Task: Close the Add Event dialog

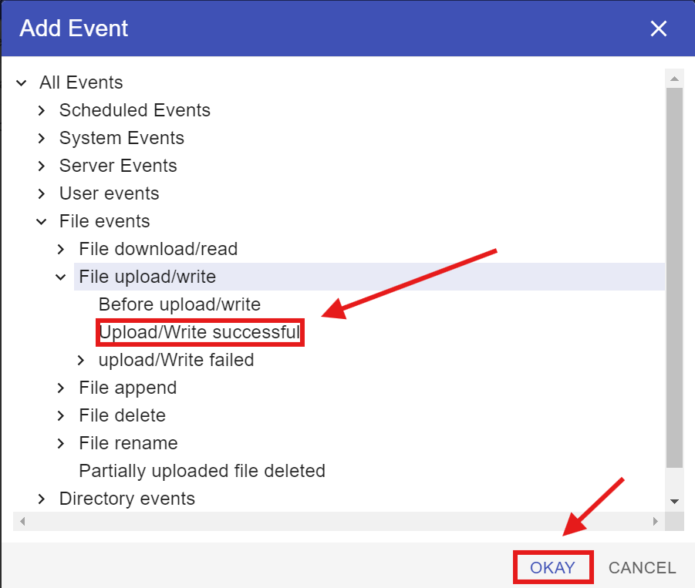Action: tap(658, 29)
